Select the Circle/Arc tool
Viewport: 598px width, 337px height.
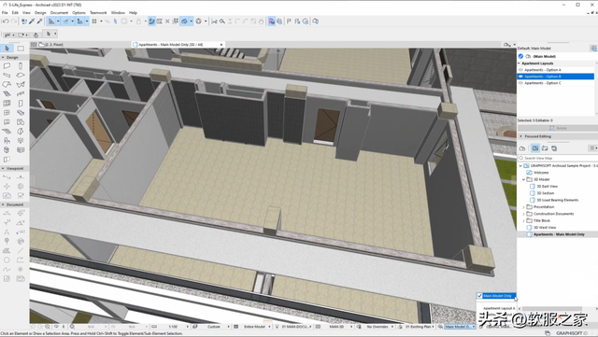pyautogui.click(x=7, y=260)
